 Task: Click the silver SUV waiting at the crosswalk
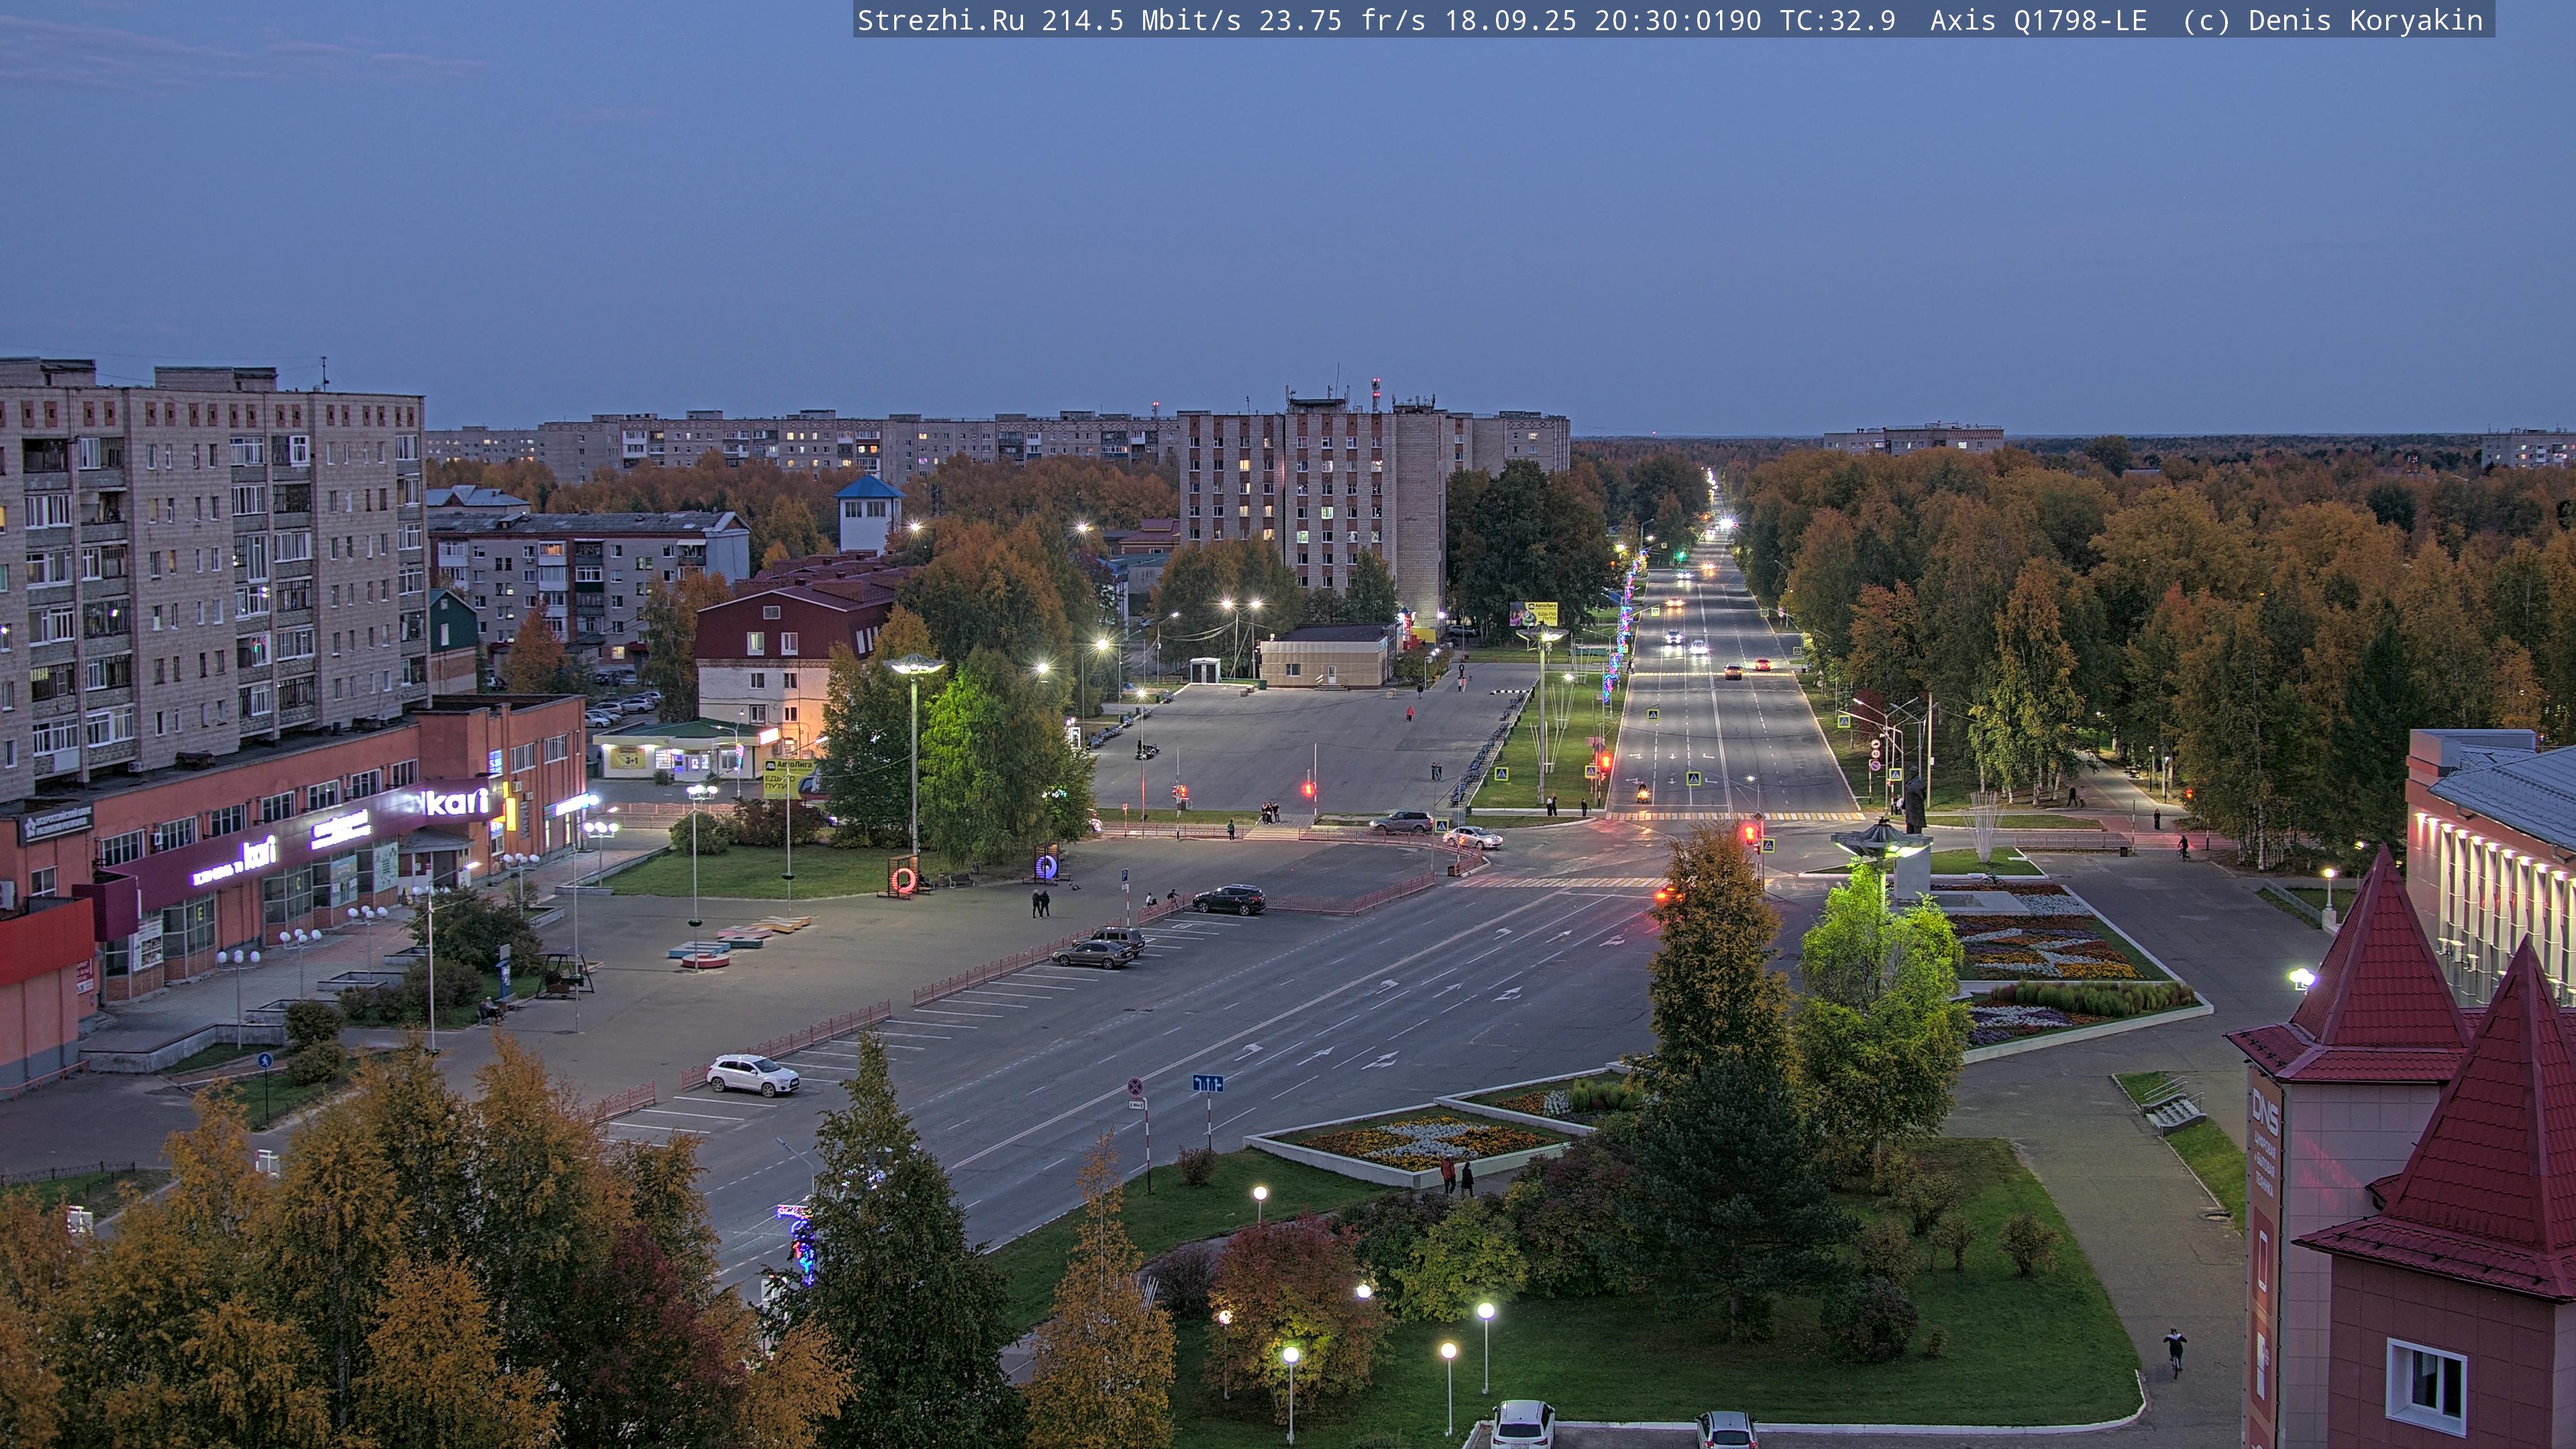click(1401, 822)
